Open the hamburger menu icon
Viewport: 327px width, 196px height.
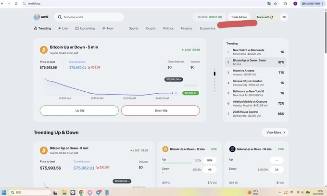tap(284, 17)
